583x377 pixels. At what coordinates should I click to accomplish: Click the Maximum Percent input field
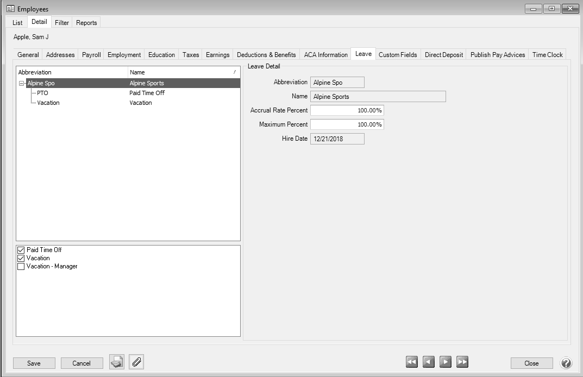pos(347,124)
